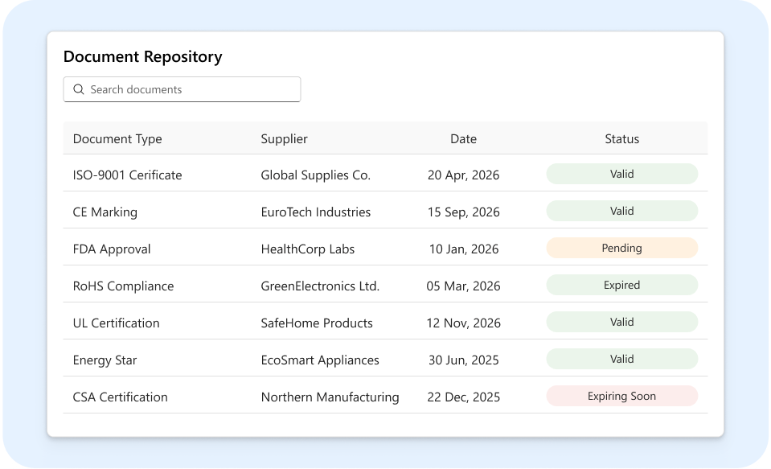Open the FDA Approval entry

[x=112, y=249]
